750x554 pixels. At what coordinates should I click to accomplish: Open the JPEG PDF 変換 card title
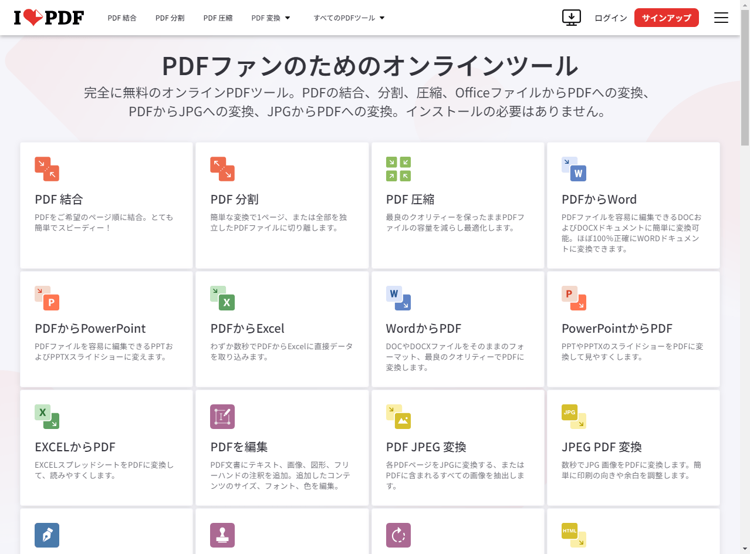[602, 447]
